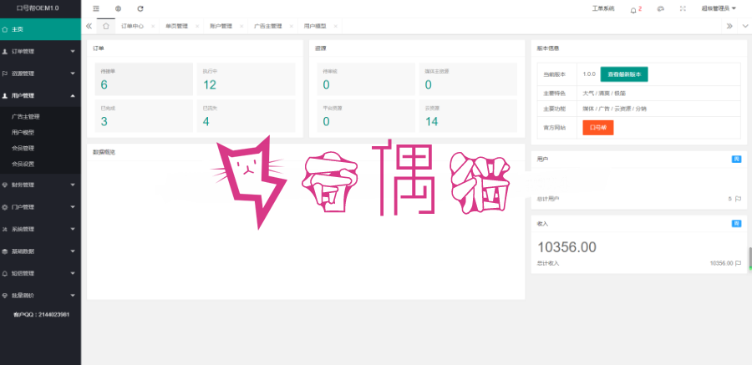Click the 周 badge on 收入 card
This screenshot has height=365, width=752.
[736, 224]
